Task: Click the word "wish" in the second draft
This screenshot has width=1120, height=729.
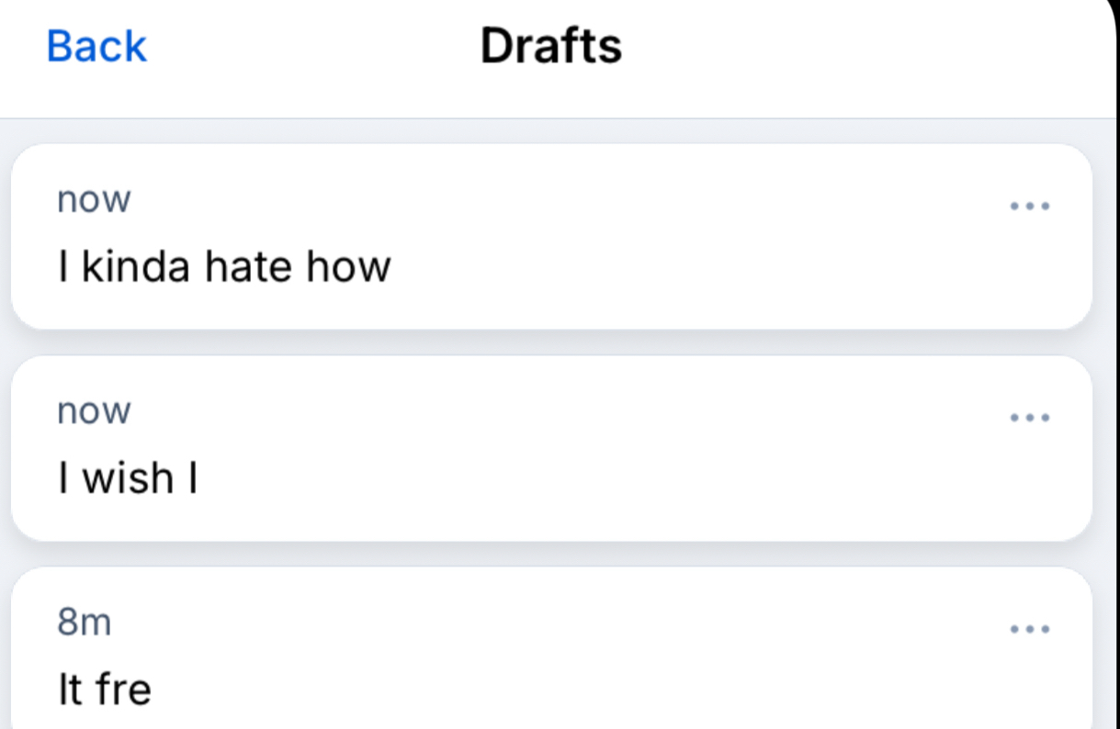Action: coord(128,478)
